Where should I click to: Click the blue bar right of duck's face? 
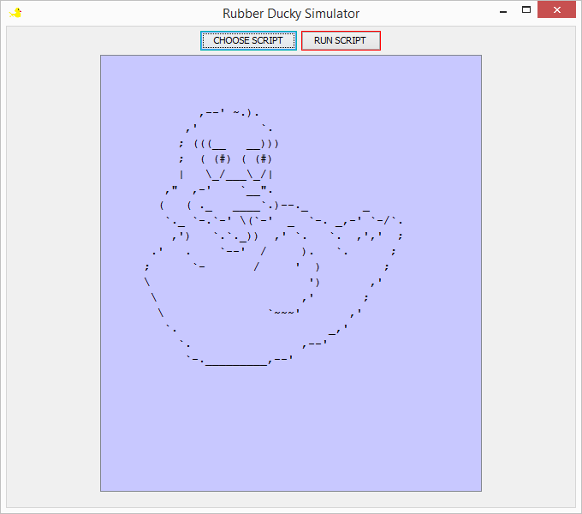click(270, 174)
